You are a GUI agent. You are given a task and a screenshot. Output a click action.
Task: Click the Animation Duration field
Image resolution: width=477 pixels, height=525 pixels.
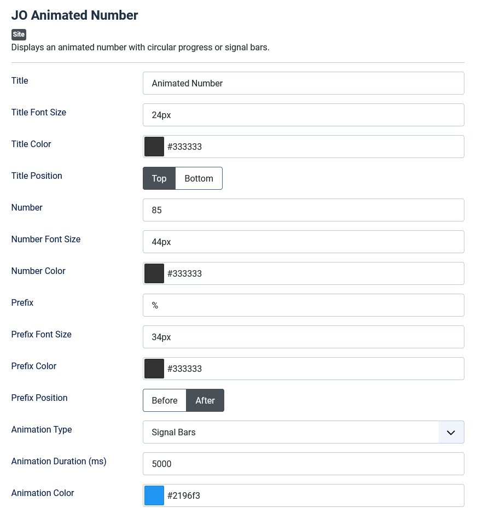pyautogui.click(x=303, y=464)
